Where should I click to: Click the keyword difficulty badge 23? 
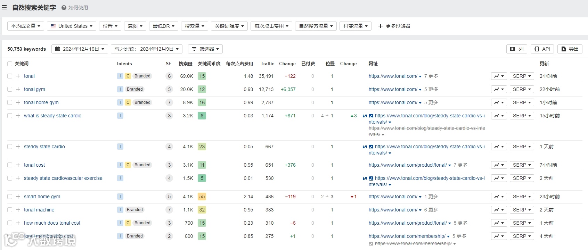point(202,147)
